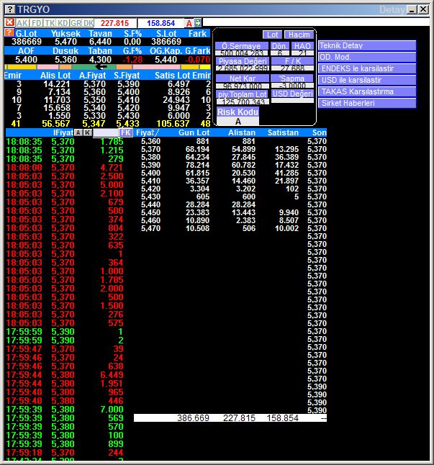Select price level row 5,390 with 78.214 lots
Image resolution: width=434 pixels, height=465 pixels.
(x=230, y=165)
